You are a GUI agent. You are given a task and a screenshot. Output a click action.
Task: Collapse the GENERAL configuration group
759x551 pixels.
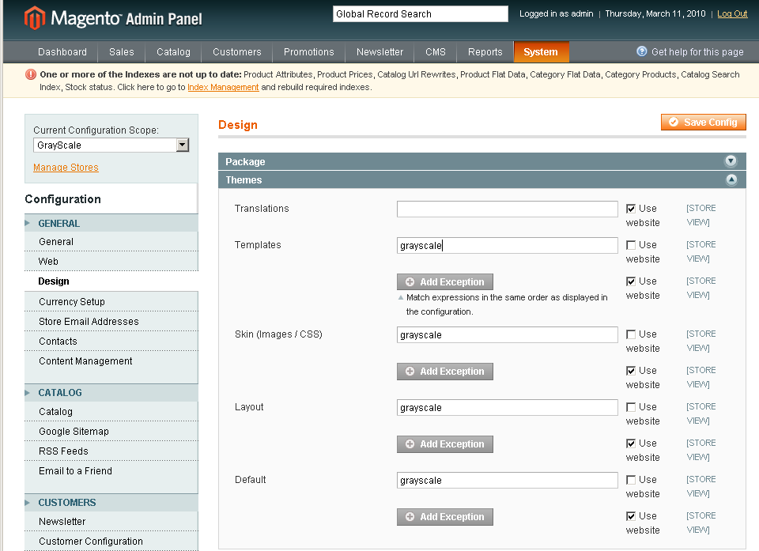[x=111, y=223]
